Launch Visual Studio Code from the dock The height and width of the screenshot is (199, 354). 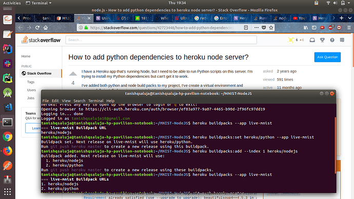coord(8,107)
